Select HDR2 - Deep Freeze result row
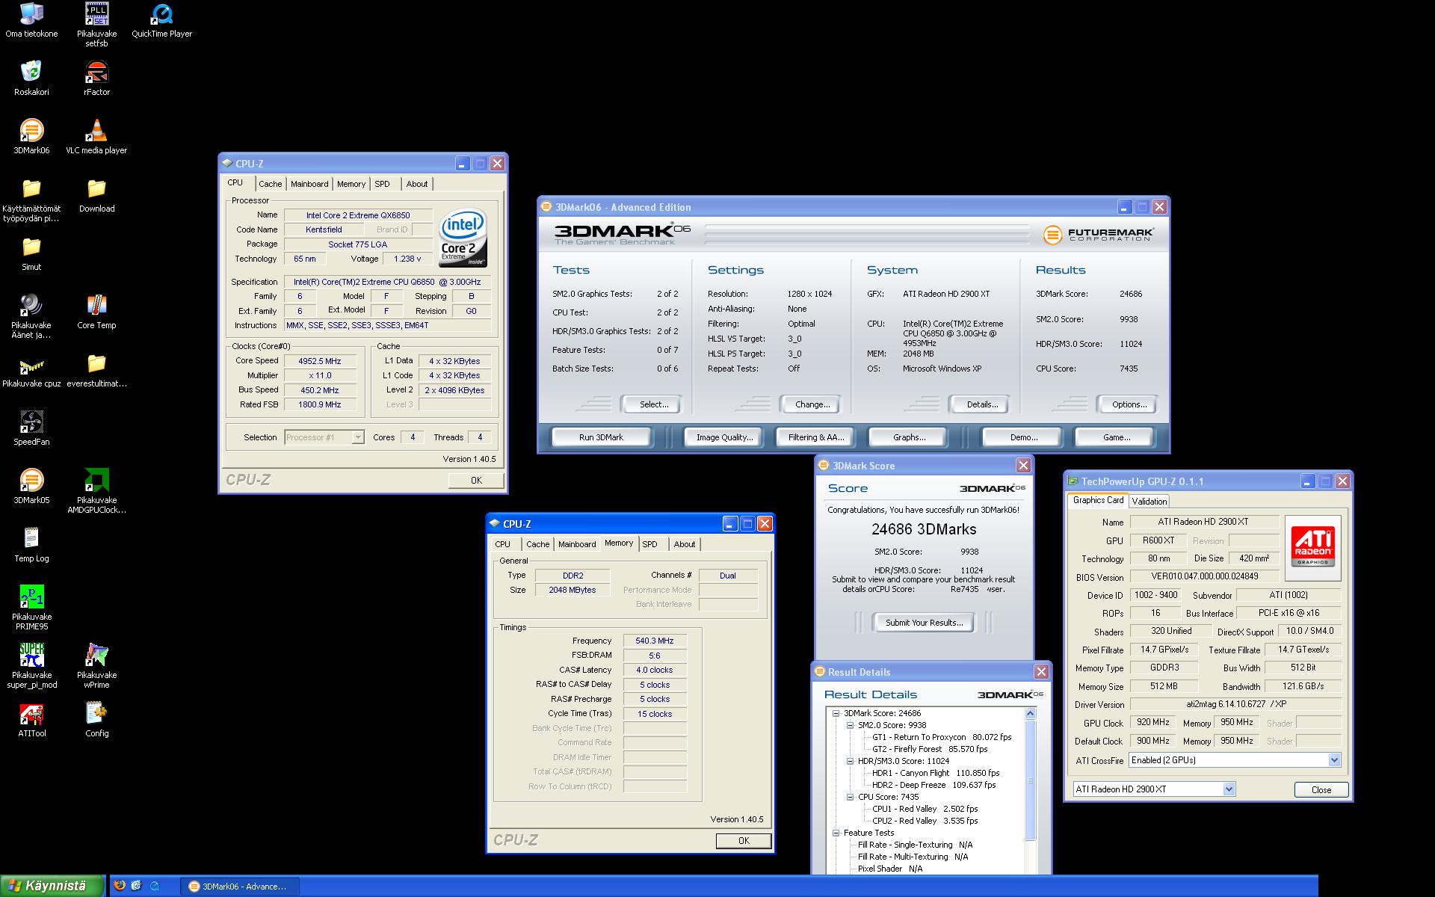 coord(933,785)
